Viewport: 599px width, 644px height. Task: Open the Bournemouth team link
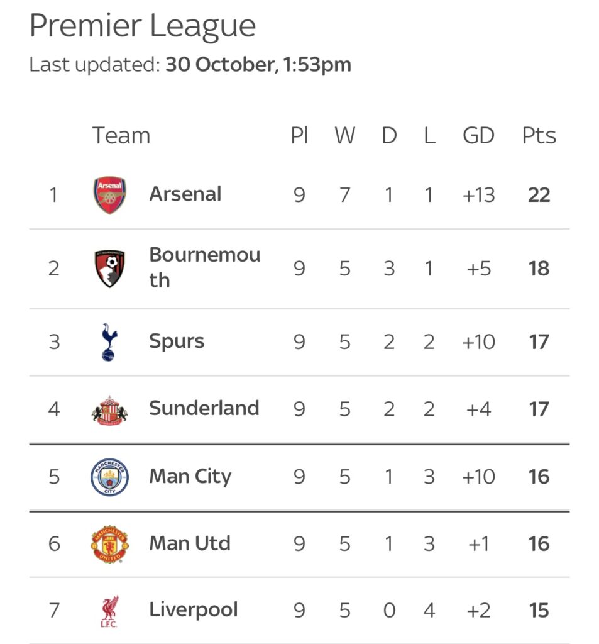click(204, 267)
